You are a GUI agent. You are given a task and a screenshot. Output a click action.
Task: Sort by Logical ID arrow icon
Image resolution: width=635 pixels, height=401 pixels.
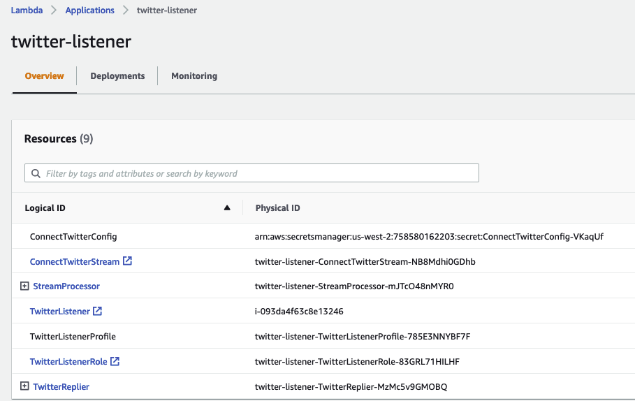[x=226, y=208]
